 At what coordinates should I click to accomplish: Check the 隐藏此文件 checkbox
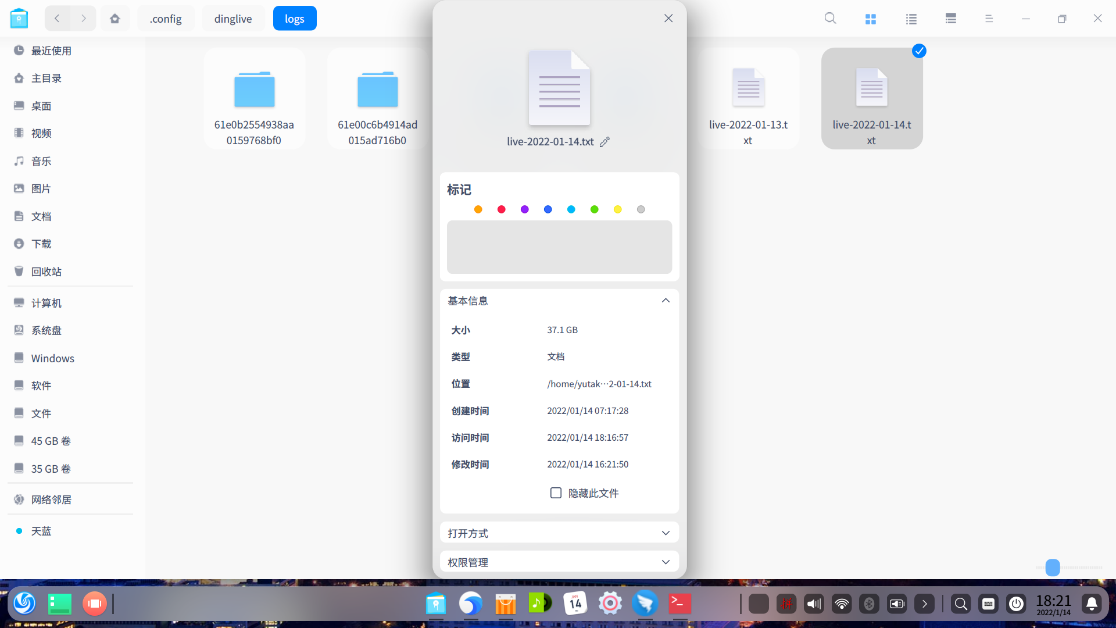556,493
